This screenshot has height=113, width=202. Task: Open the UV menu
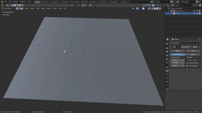[65, 8]
